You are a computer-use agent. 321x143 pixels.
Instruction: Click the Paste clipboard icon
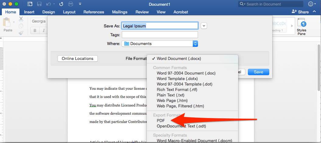(x=7, y=24)
